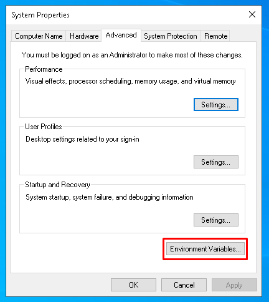The image size is (269, 302).
Task: Select the Advanced tab
Action: (x=121, y=35)
